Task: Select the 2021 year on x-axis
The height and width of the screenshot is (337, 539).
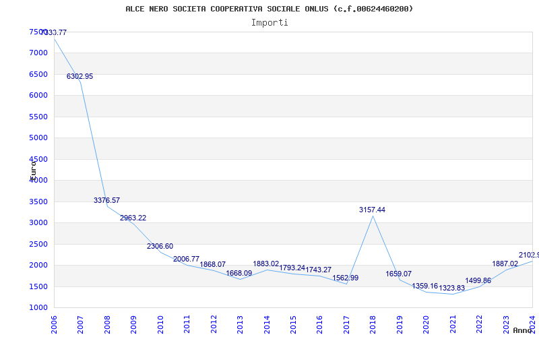Action: pos(452,324)
